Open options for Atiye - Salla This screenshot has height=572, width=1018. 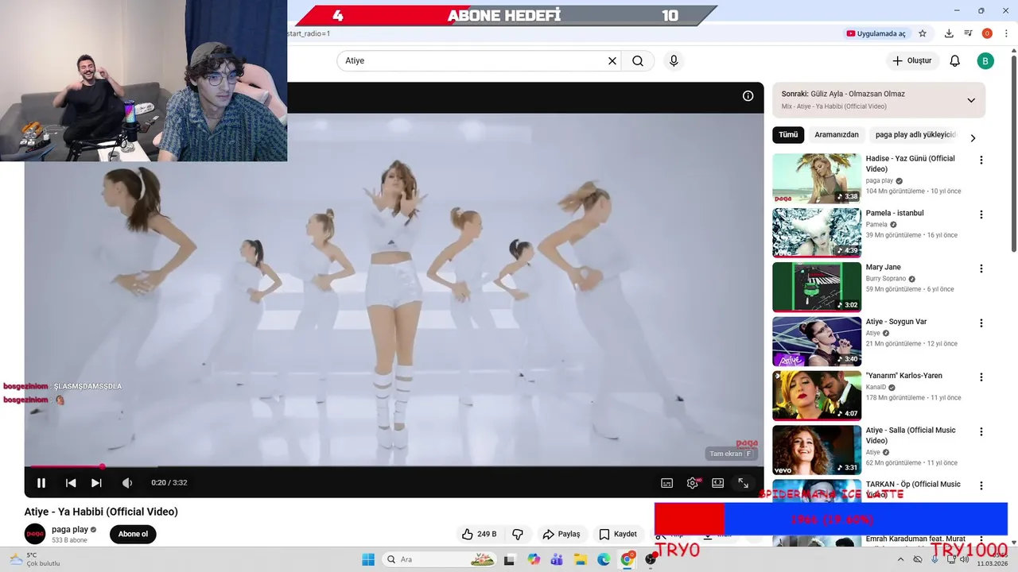(x=981, y=431)
